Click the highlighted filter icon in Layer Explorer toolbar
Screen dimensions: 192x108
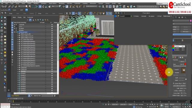(30, 20)
